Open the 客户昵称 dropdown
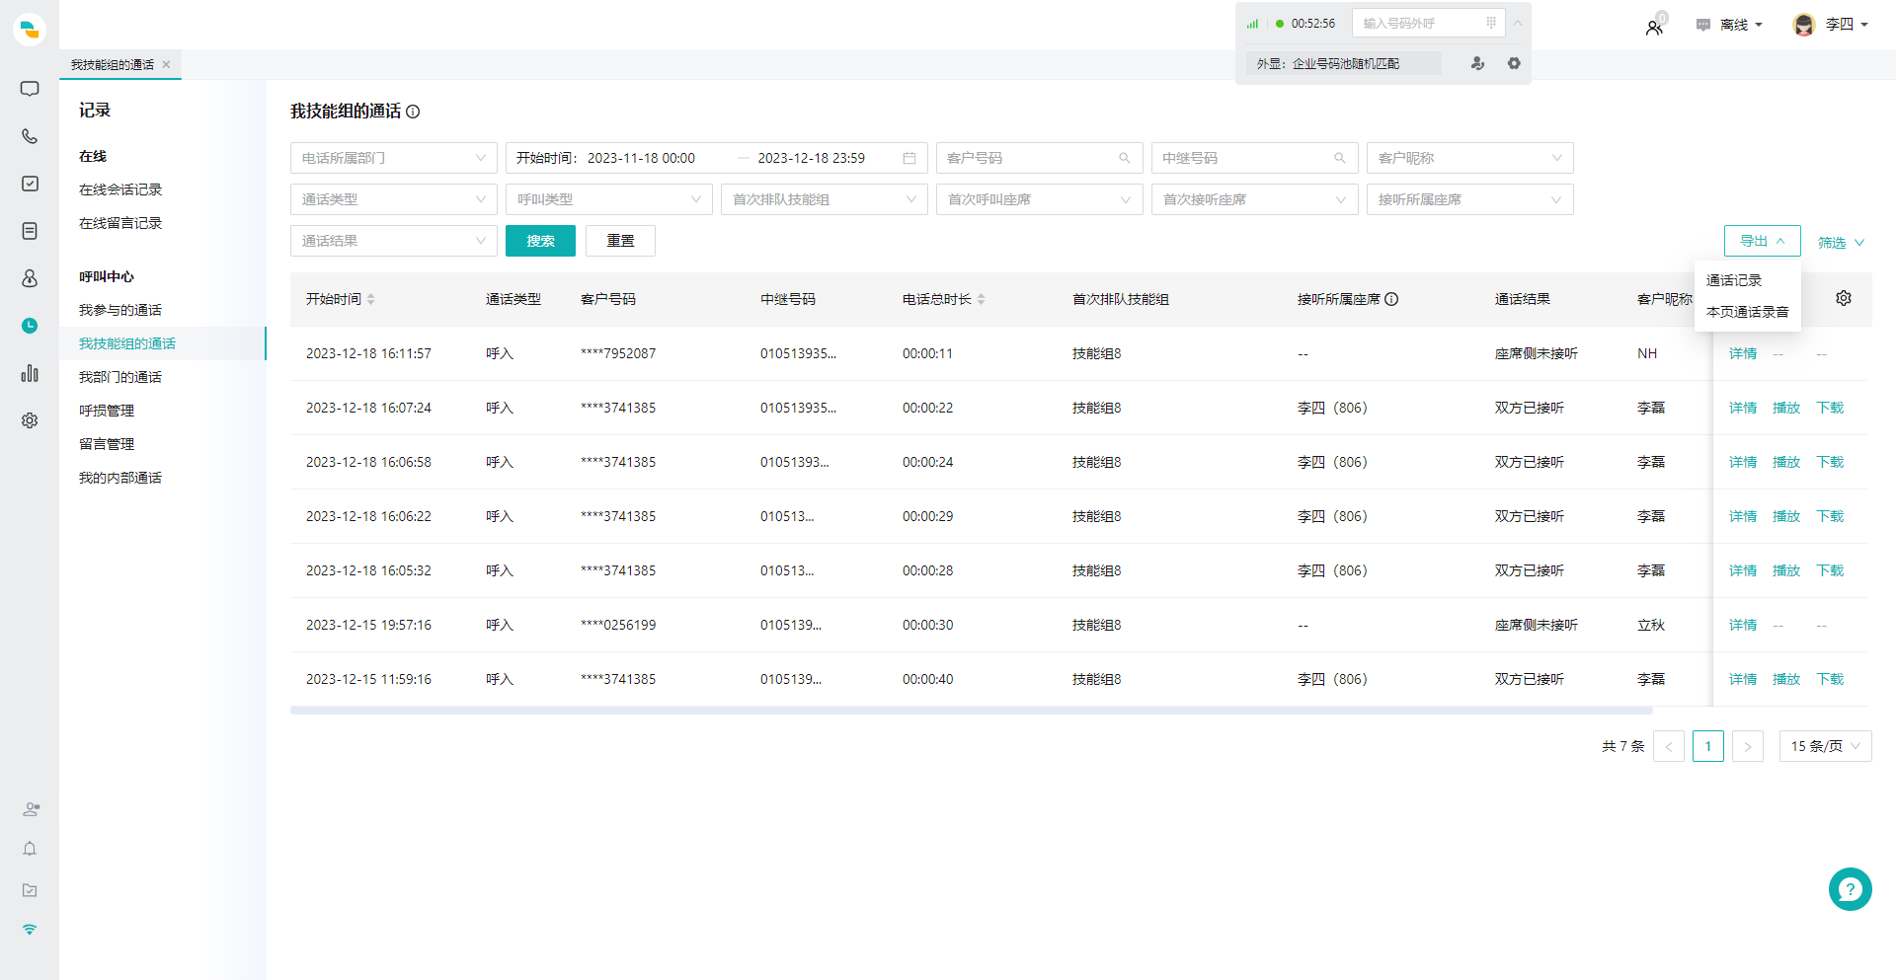Screen dimensions: 1896x980 (x=1470, y=158)
